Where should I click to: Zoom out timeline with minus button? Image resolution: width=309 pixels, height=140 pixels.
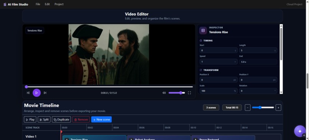pos(248,108)
